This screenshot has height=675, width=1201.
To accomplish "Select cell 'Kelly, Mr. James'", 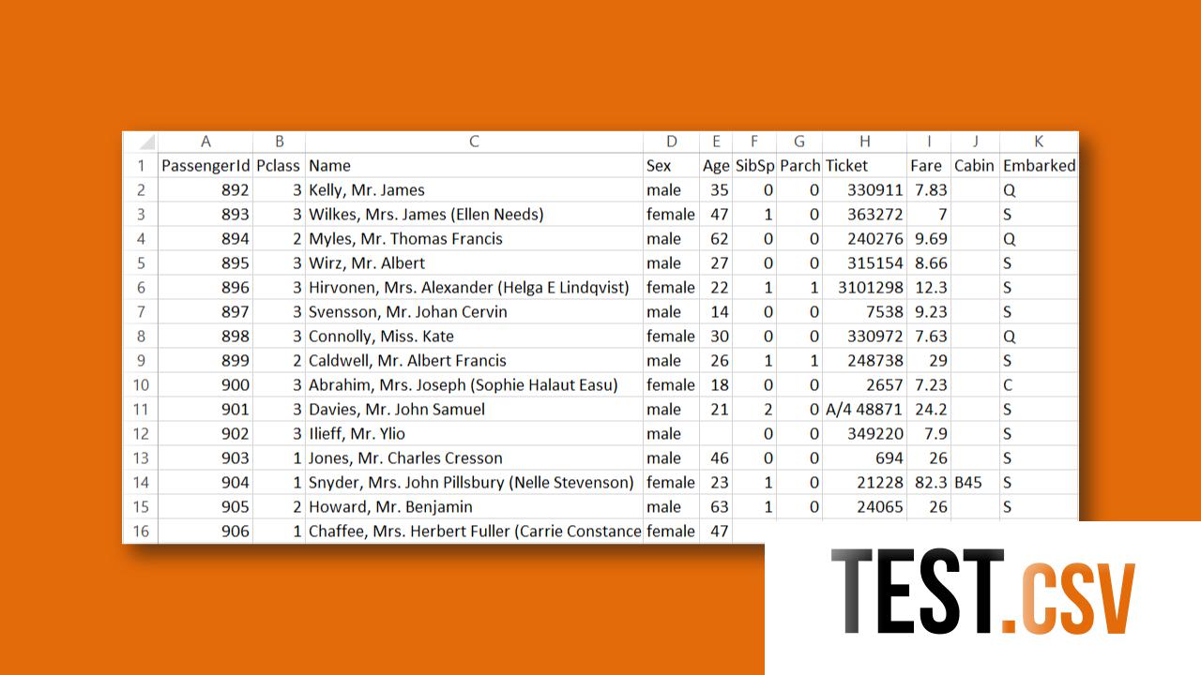I will point(474,189).
